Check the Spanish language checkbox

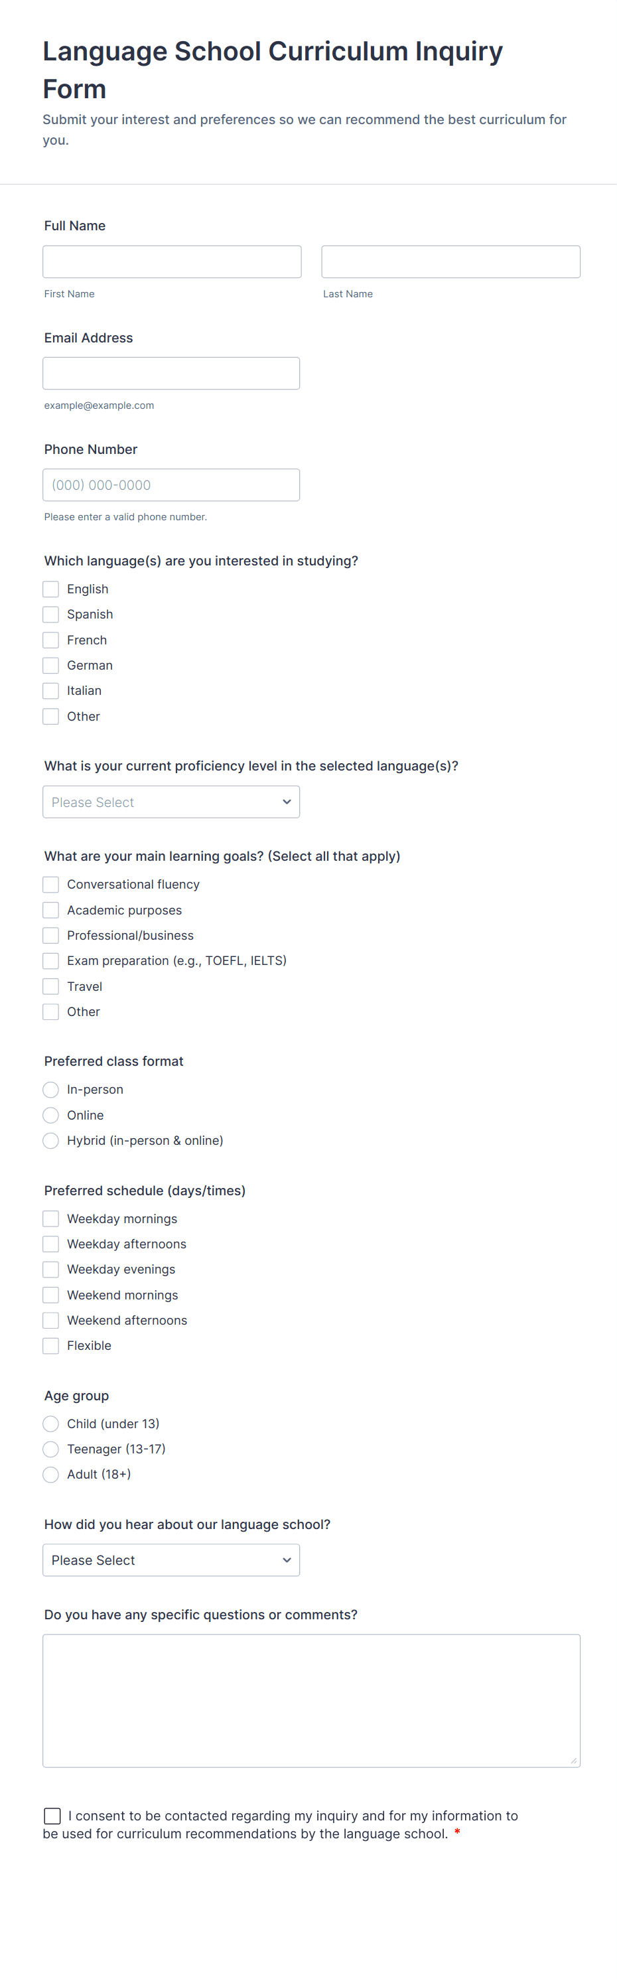[x=50, y=615]
